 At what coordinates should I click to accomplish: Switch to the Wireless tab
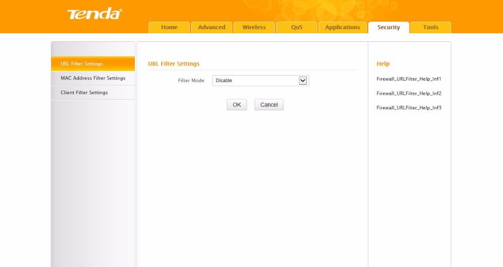[x=254, y=27]
